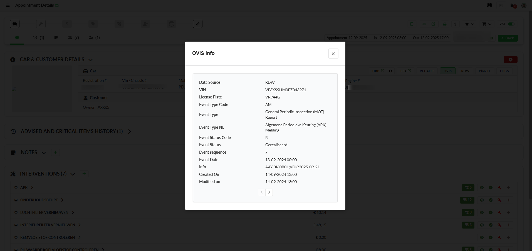
Task: Expand the LUCHTFILTER VERNIEUWEN row
Action: (73, 212)
